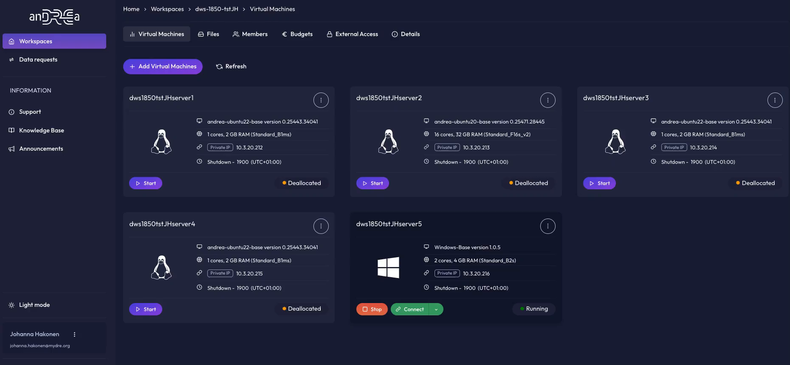Click the clock icon in dws1850tstJHserver3 card
The height and width of the screenshot is (365, 790).
(653, 161)
